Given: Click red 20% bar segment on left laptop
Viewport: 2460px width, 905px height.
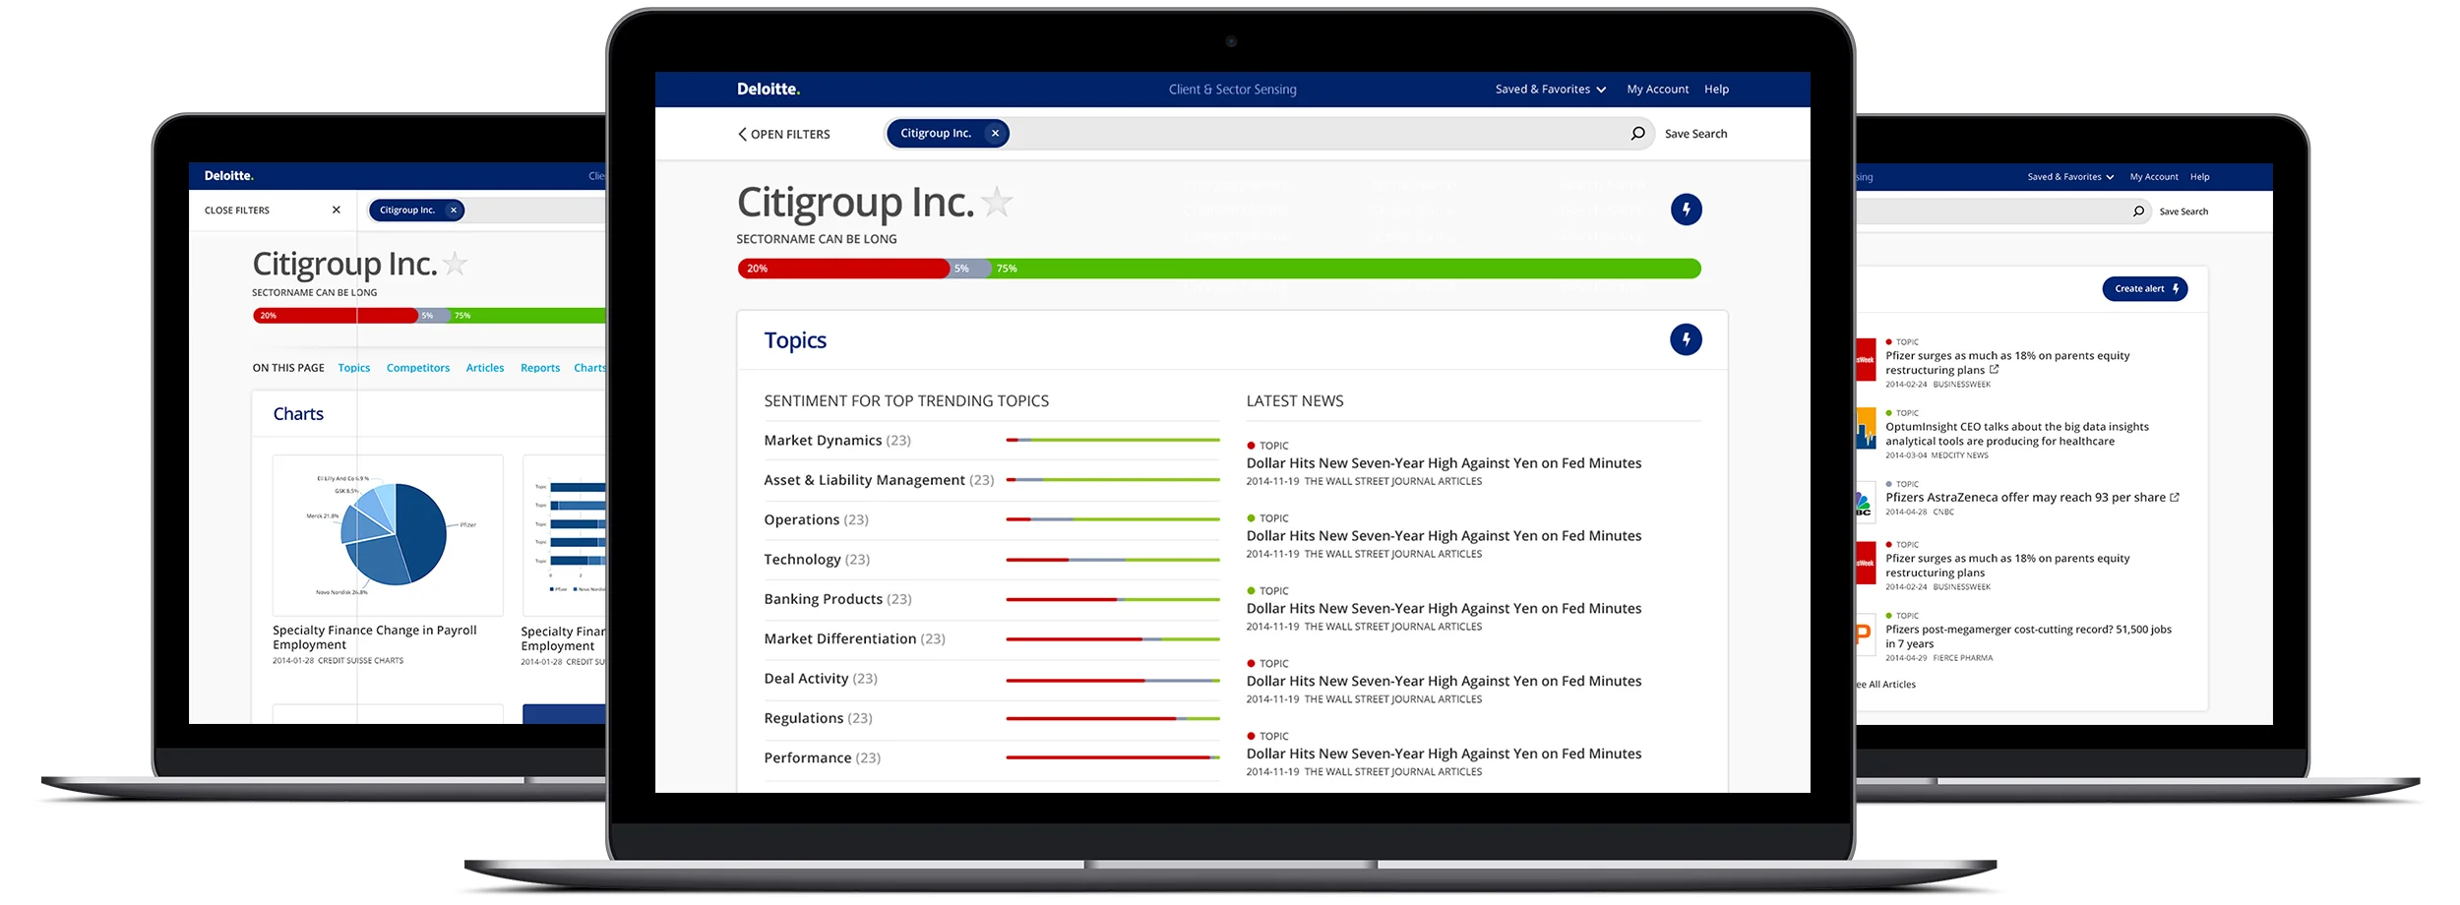Looking at the screenshot, I should click(x=335, y=316).
